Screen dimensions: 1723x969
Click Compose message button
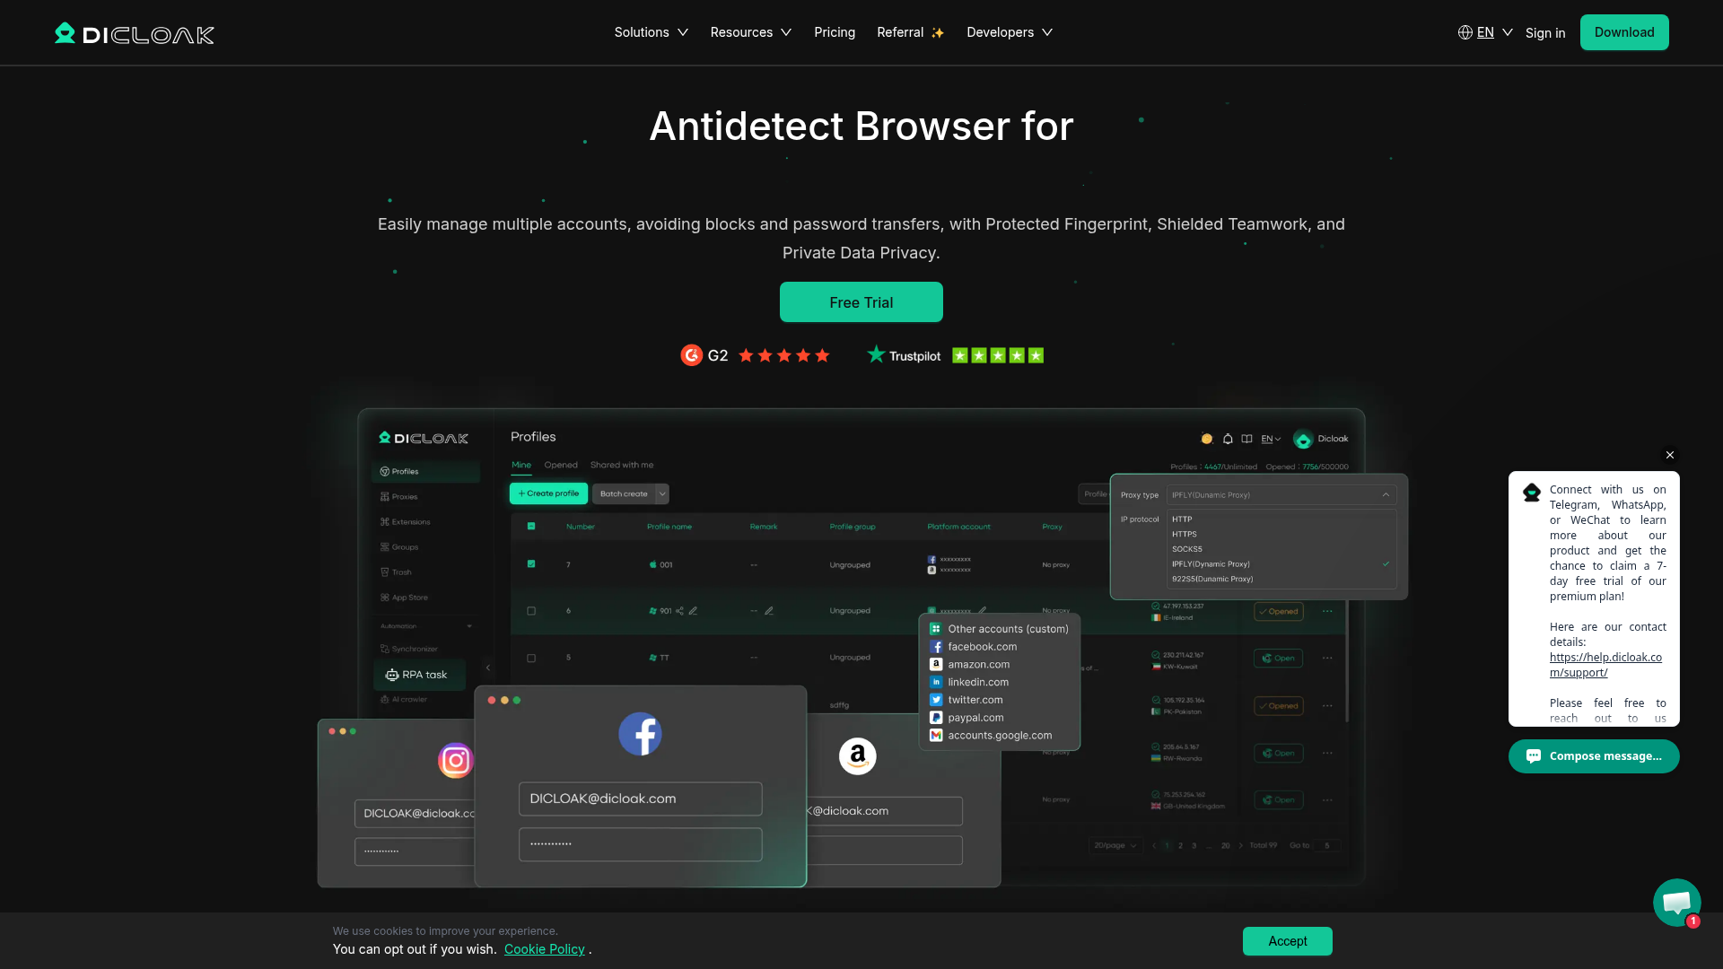[1594, 756]
